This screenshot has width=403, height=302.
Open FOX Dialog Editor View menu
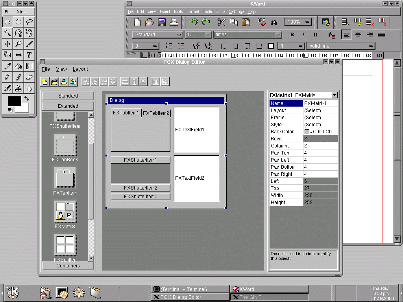61,69
